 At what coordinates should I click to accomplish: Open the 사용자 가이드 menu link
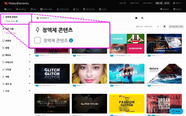point(134,3)
